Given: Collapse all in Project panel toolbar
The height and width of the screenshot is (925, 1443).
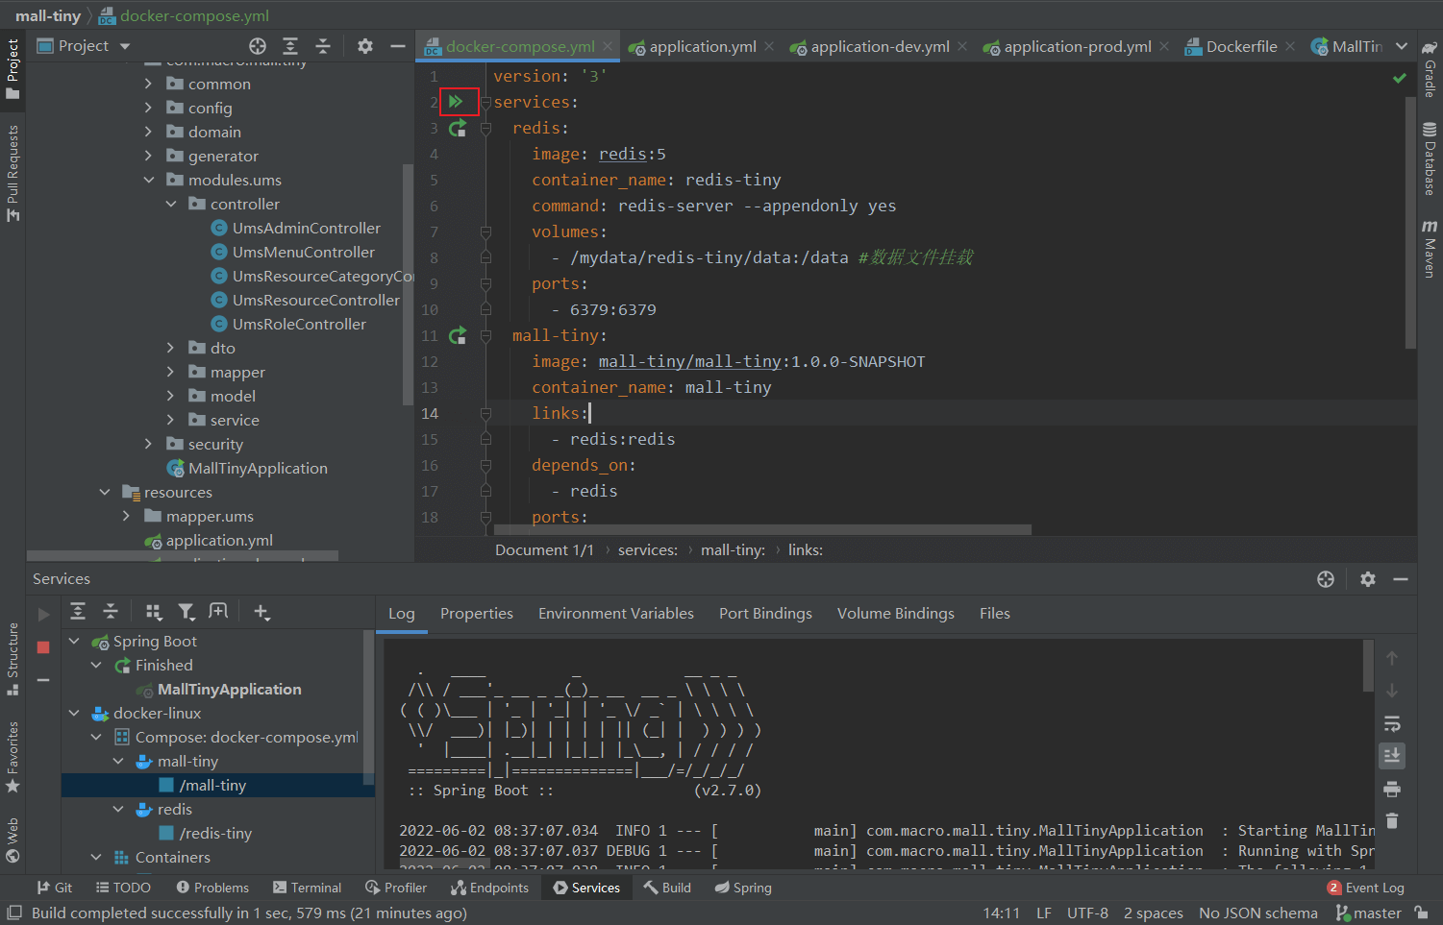Looking at the screenshot, I should pyautogui.click(x=323, y=46).
